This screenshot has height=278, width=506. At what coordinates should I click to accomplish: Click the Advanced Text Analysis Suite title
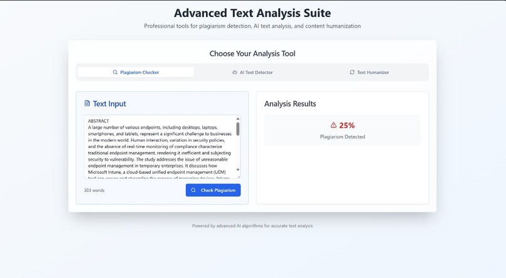coord(252,13)
